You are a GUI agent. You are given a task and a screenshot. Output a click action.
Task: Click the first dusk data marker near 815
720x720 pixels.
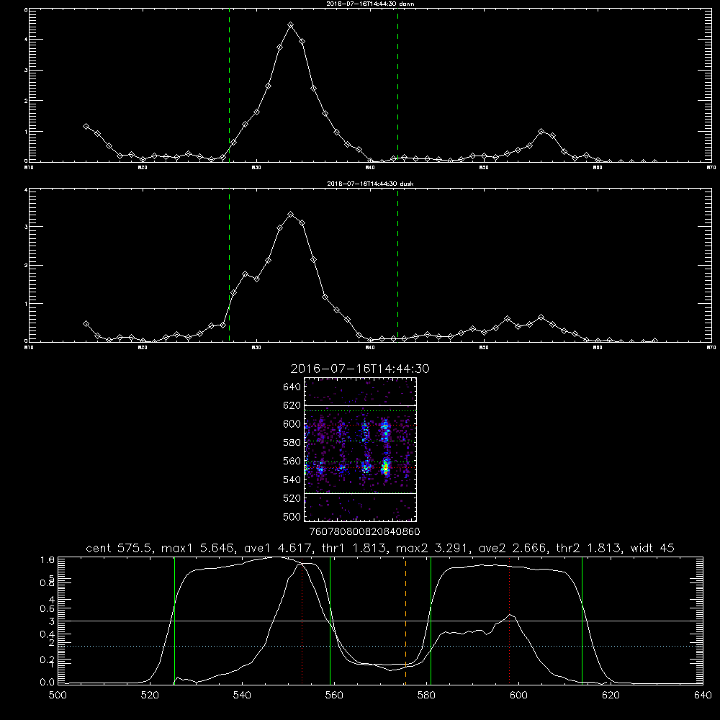point(86,324)
